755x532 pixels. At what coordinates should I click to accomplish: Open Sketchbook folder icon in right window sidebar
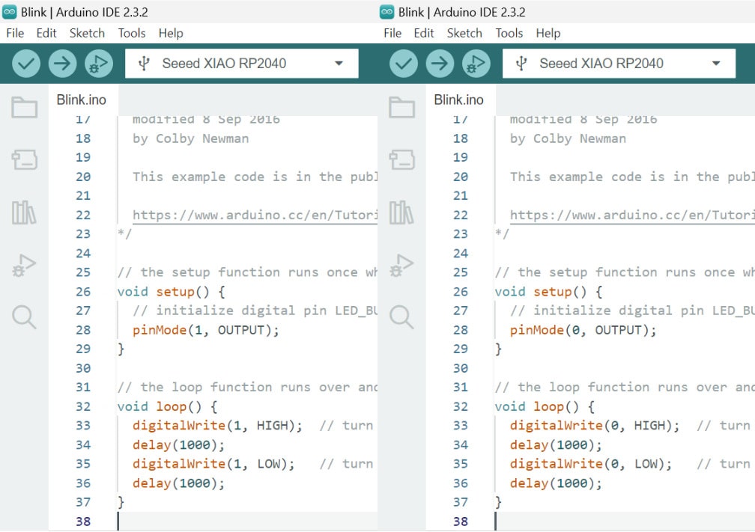401,107
